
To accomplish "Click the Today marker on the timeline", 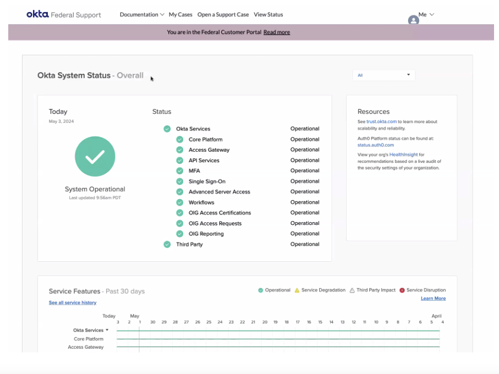I will pyautogui.click(x=108, y=316).
